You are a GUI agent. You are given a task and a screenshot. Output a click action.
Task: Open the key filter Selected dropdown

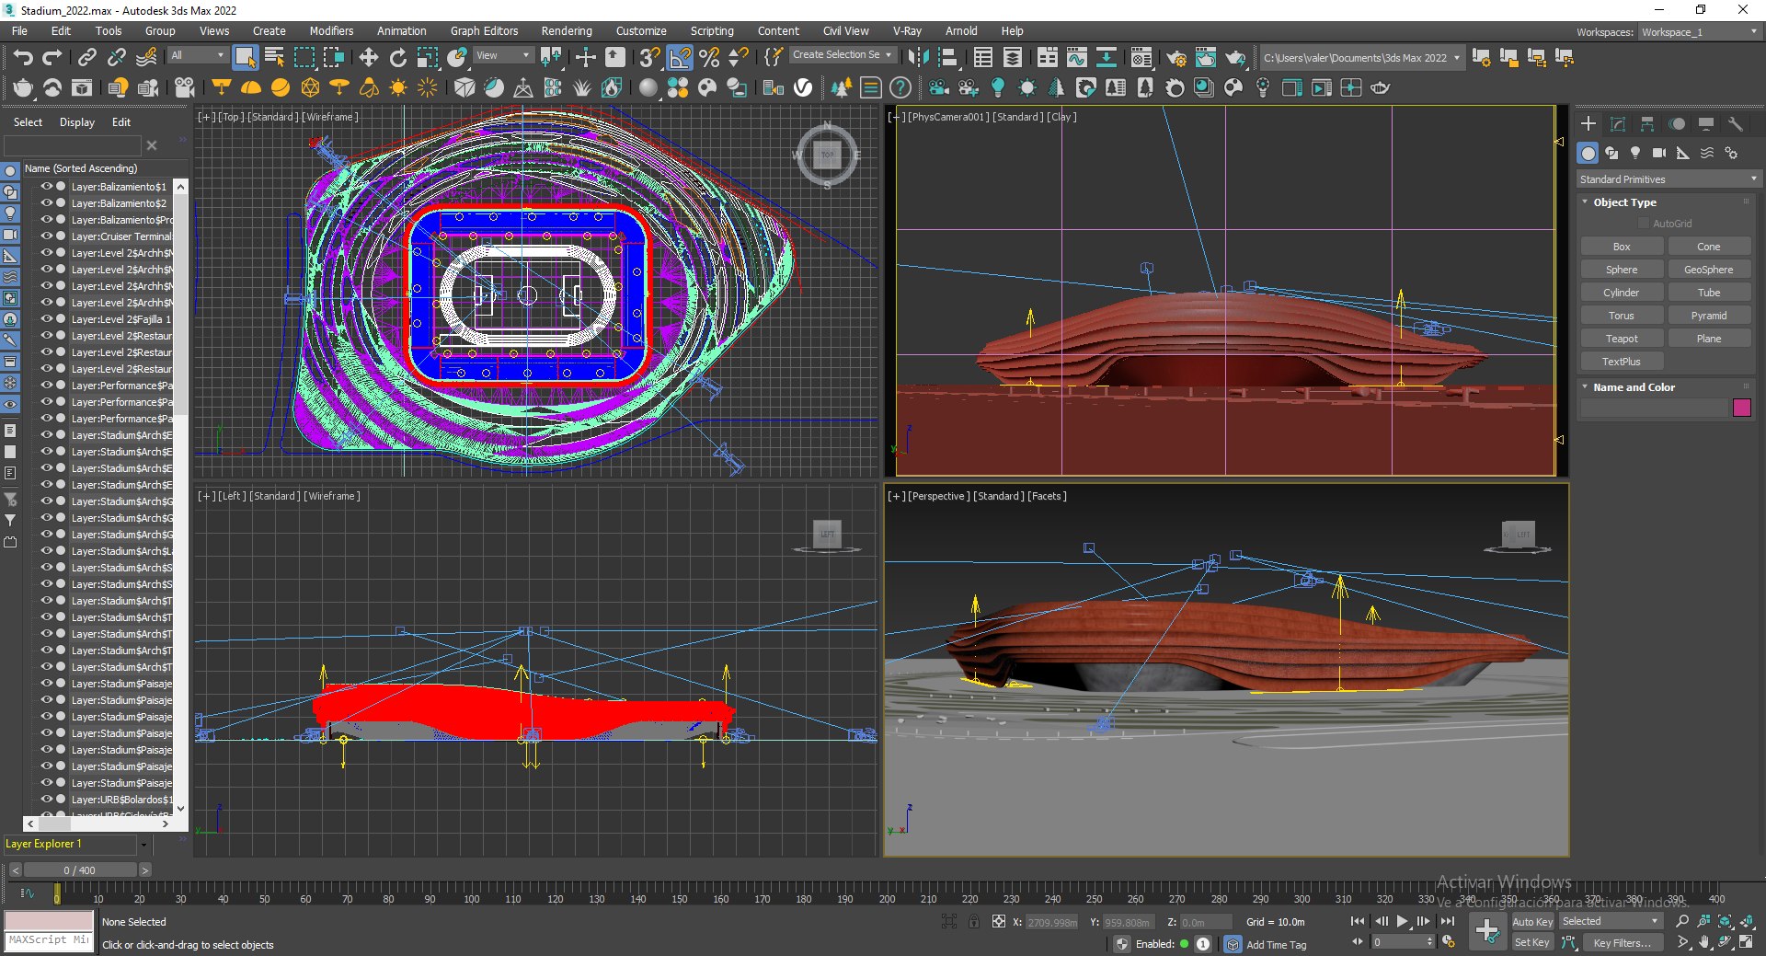pyautogui.click(x=1610, y=921)
